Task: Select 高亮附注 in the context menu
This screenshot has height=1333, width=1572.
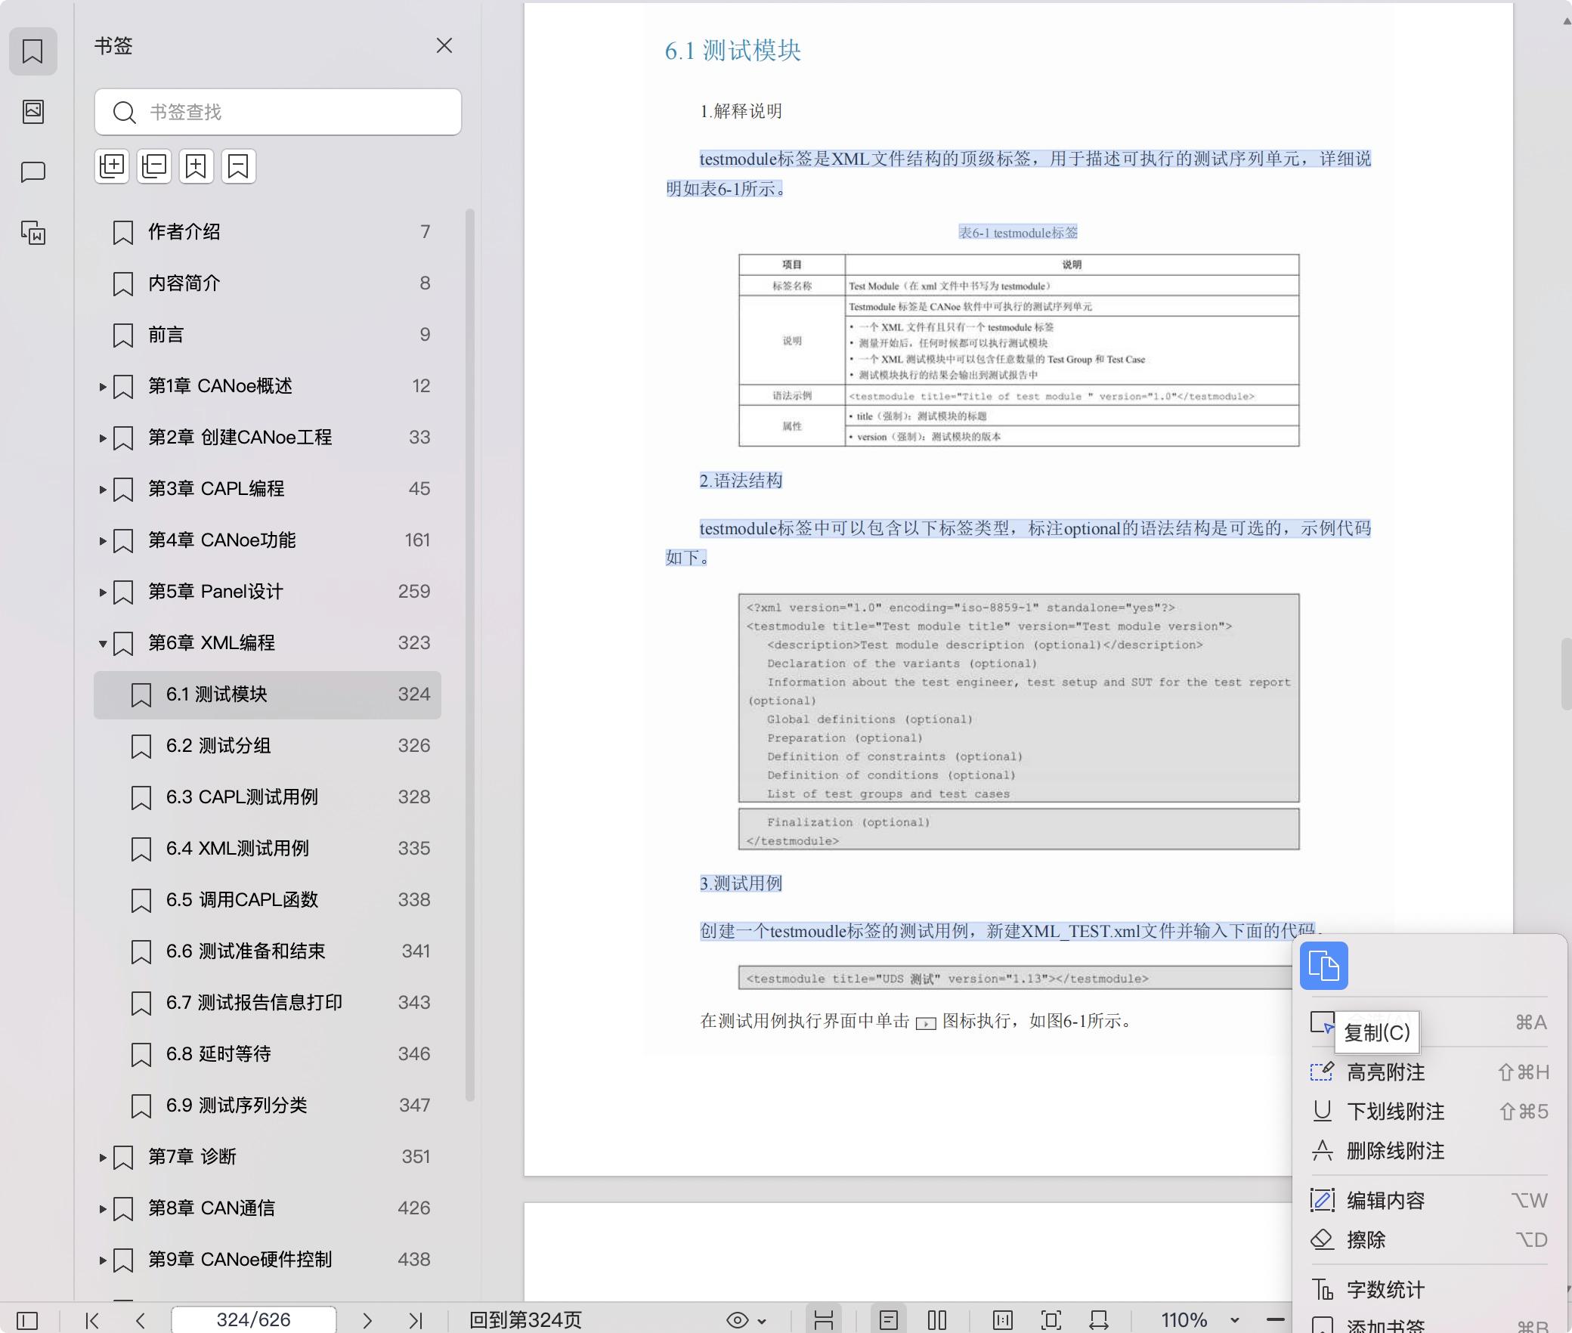Action: pyautogui.click(x=1385, y=1072)
